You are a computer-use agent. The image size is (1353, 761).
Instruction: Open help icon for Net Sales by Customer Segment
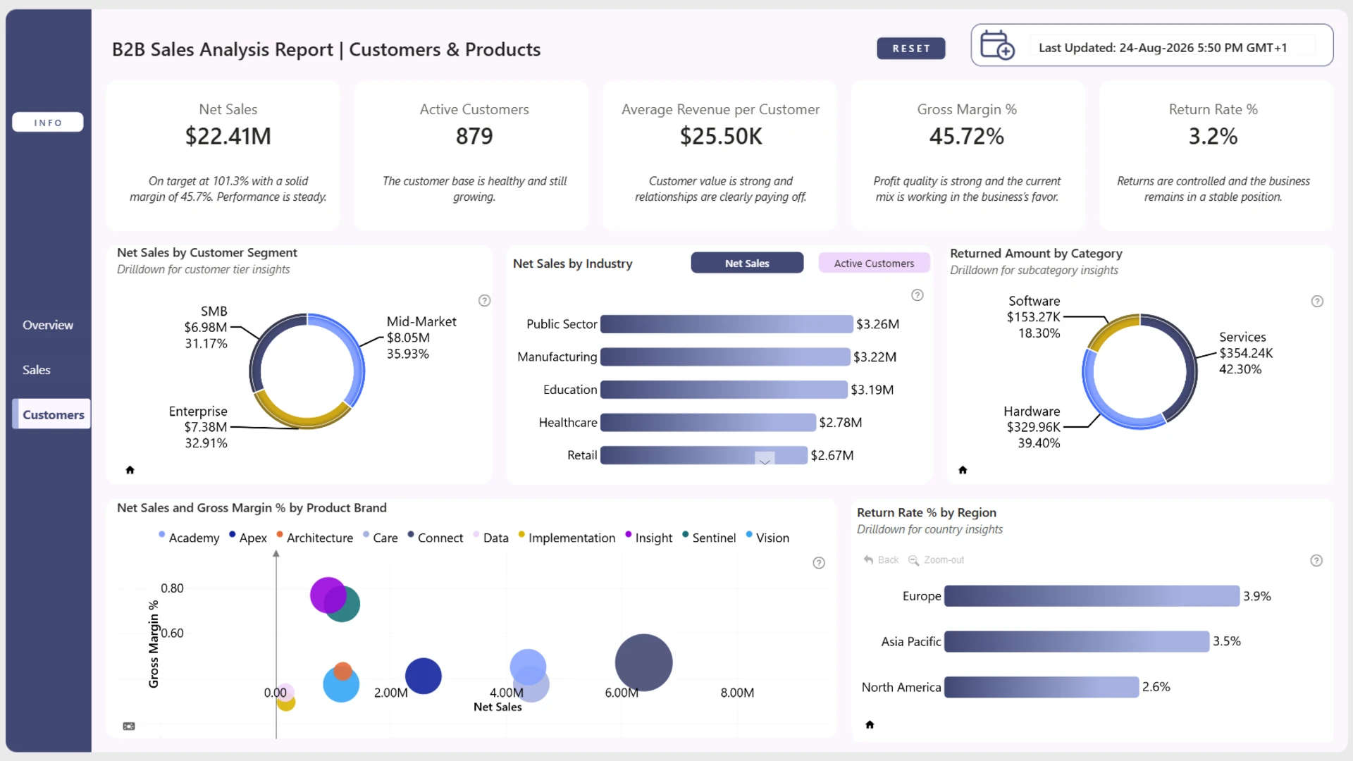[x=485, y=301]
